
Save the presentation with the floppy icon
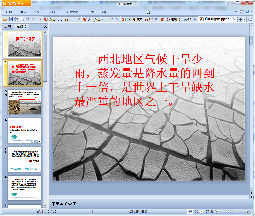(11, 19)
